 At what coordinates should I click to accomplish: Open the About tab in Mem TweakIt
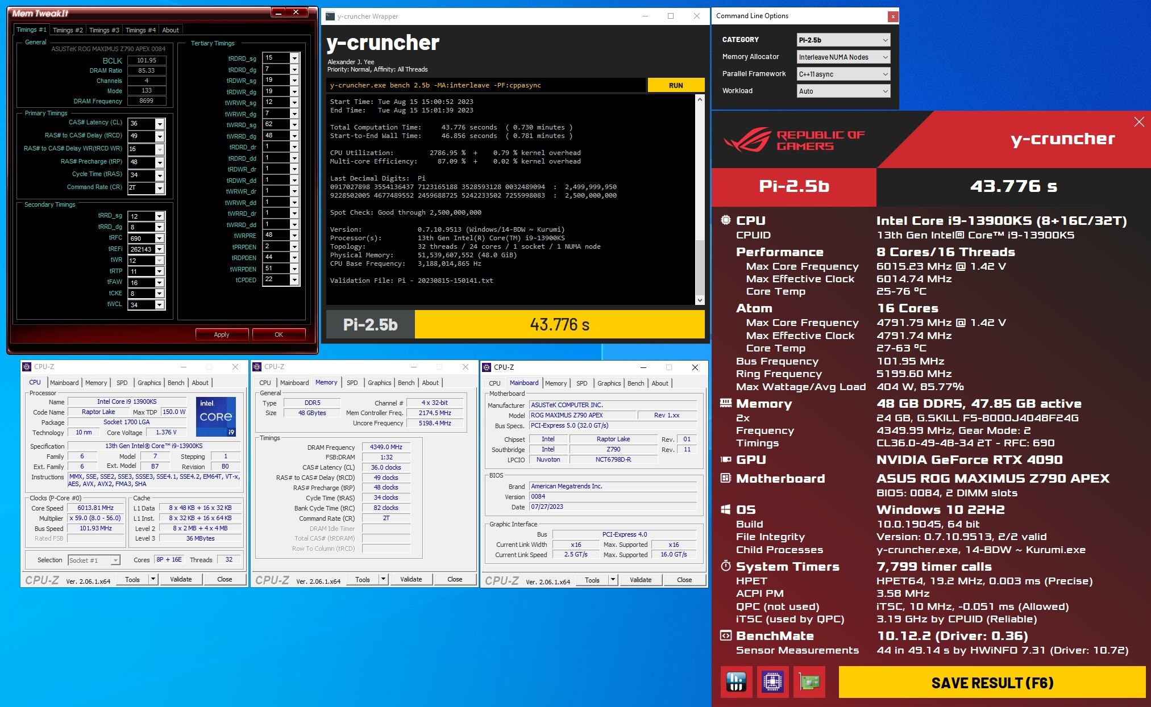(x=171, y=30)
